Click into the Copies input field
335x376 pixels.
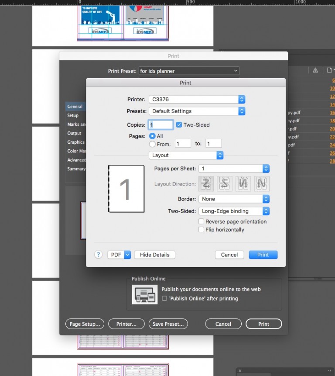[x=161, y=125]
